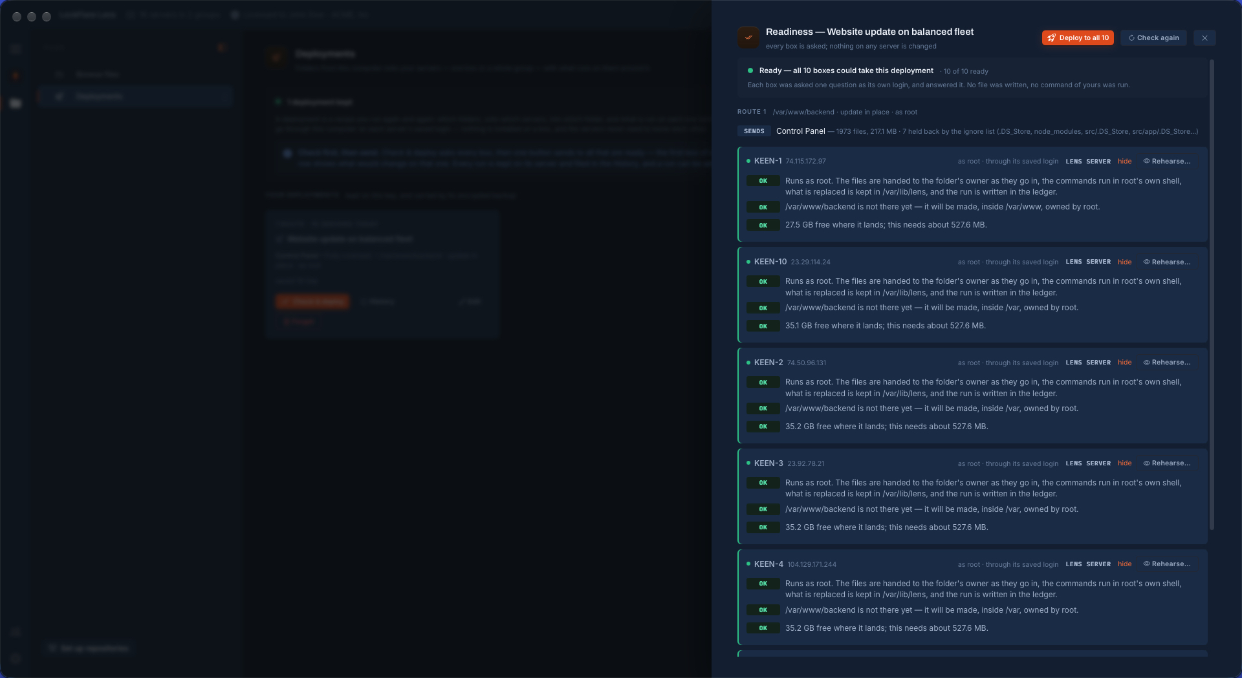Rehearse the deployment on KEEN-2

[x=1167, y=363]
